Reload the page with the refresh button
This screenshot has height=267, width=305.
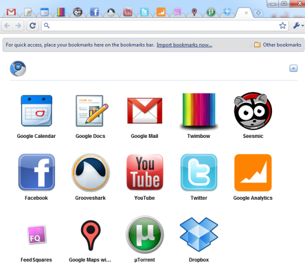tap(32, 26)
